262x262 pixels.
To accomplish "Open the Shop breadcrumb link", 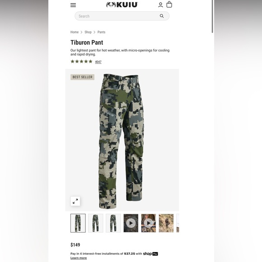I will click(x=88, y=32).
